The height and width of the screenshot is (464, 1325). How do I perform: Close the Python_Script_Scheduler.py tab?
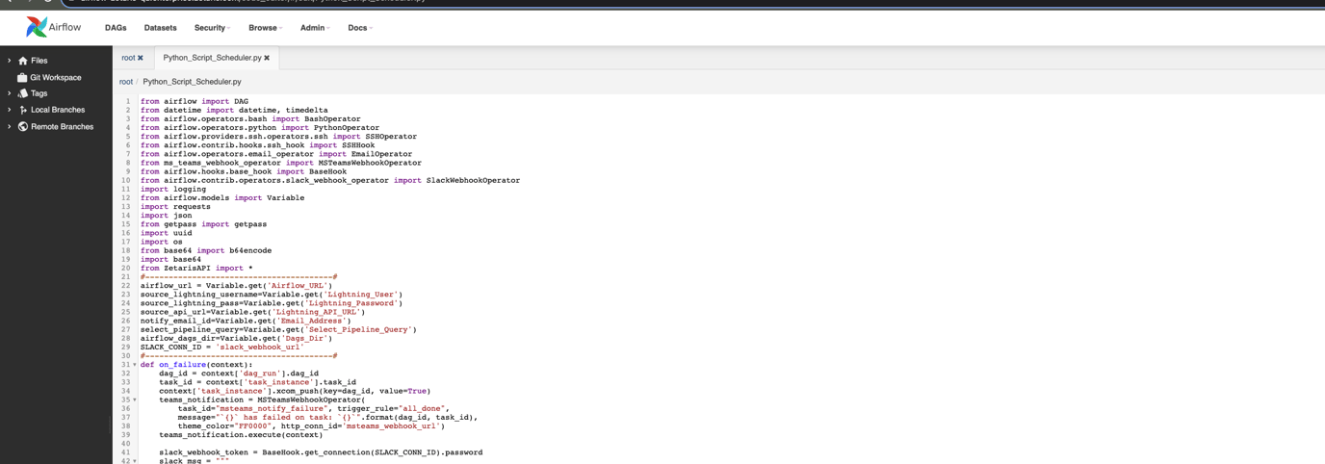267,58
